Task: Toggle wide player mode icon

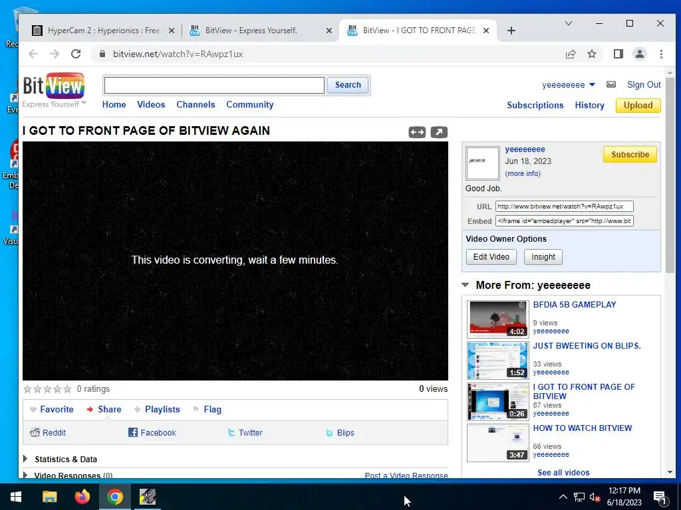Action: coord(417,132)
